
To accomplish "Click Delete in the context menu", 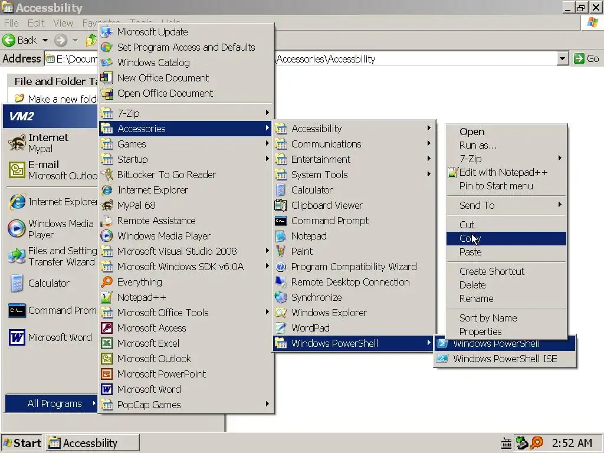I will [506, 285].
